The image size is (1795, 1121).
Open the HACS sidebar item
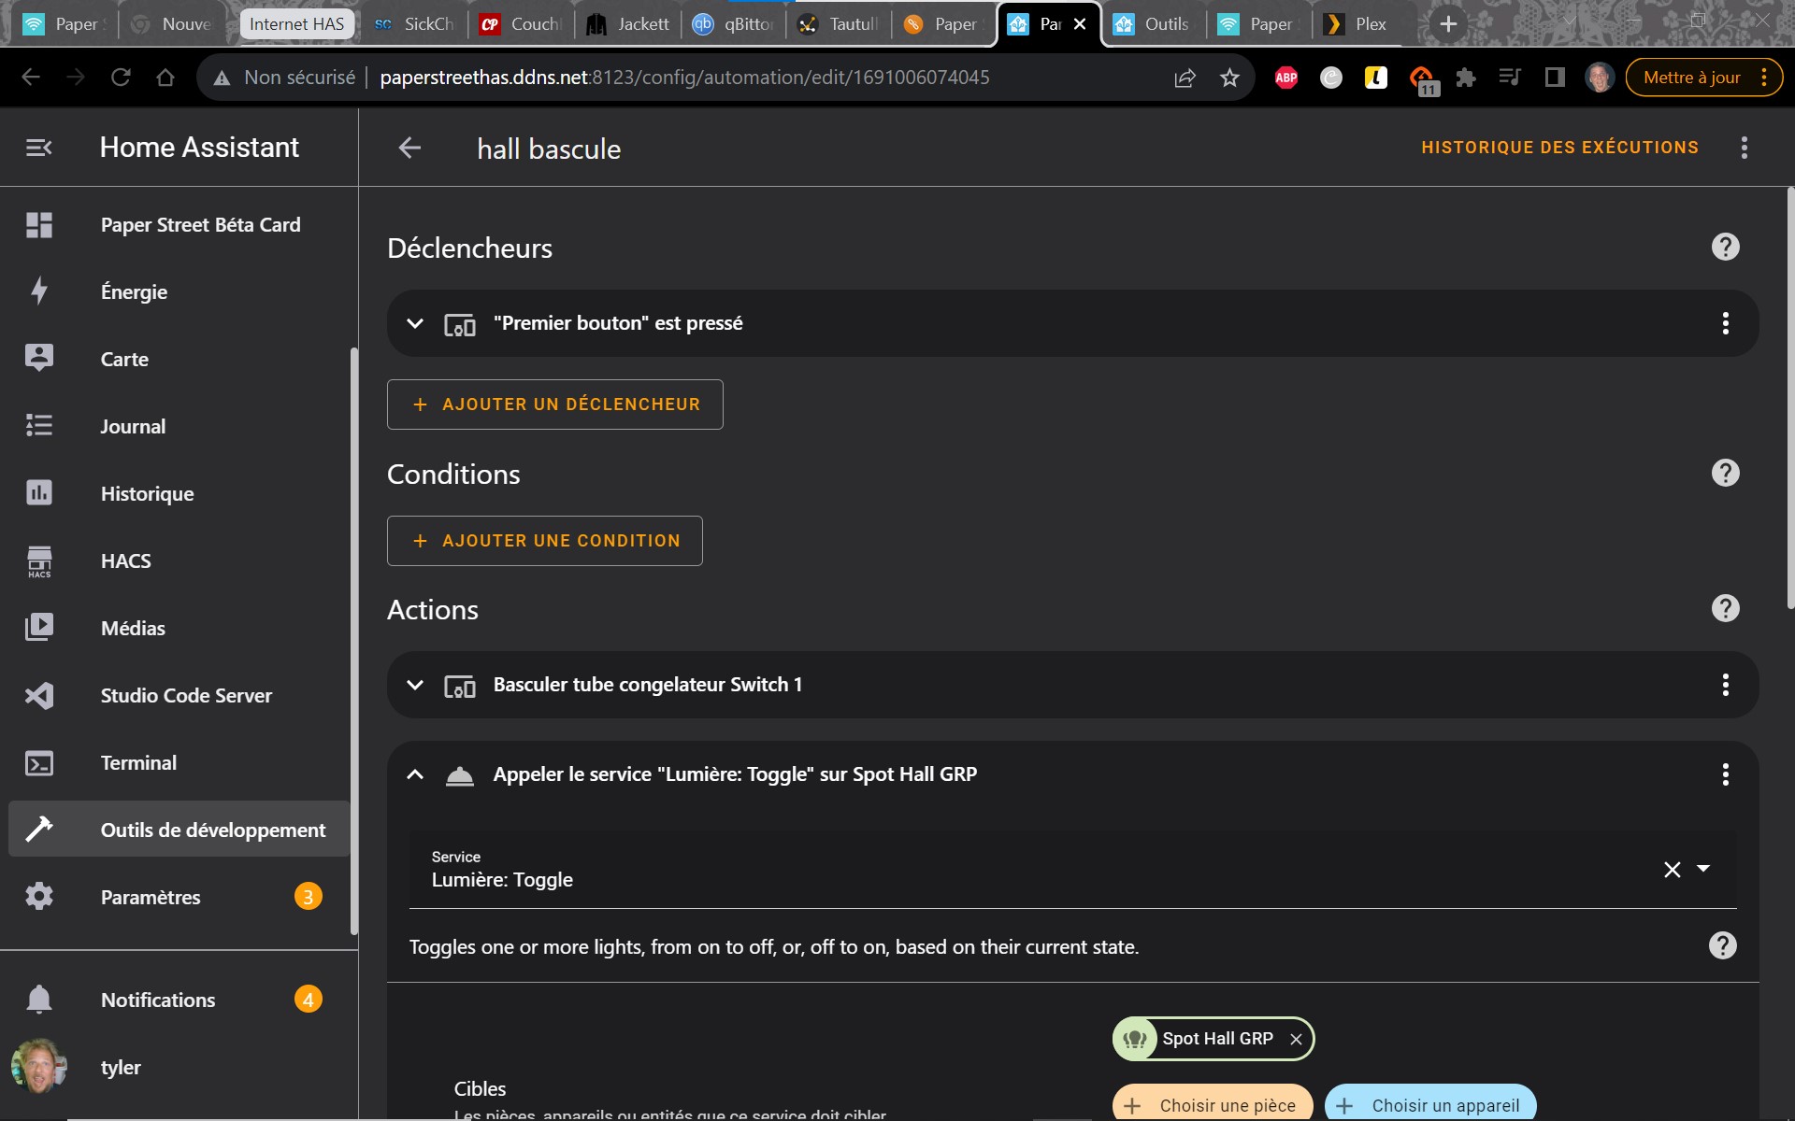(178, 560)
